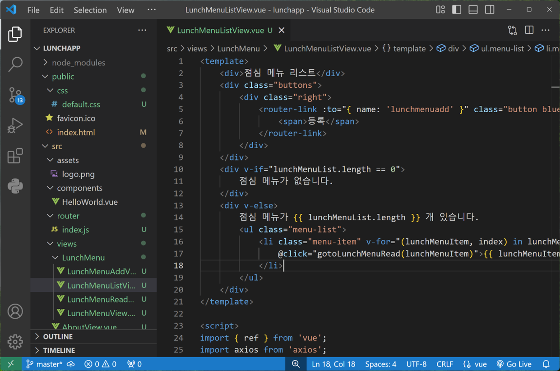
Task: Open default.css file
Action: pyautogui.click(x=94, y=104)
